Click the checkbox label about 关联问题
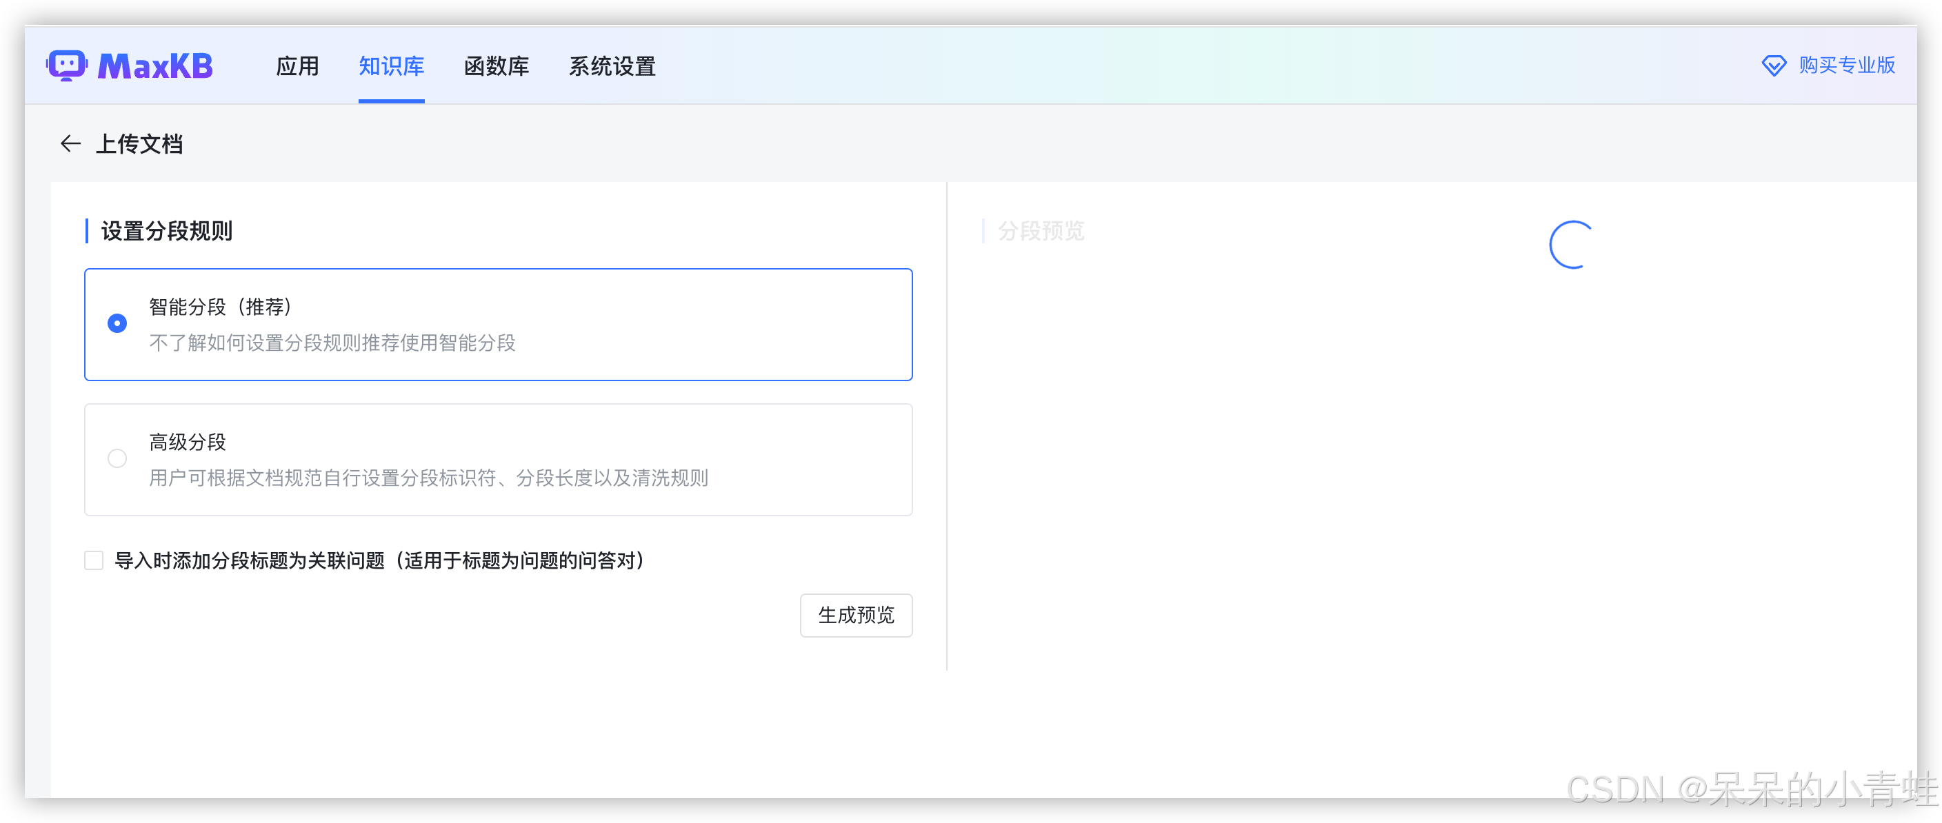This screenshot has width=1942, height=823. (379, 560)
